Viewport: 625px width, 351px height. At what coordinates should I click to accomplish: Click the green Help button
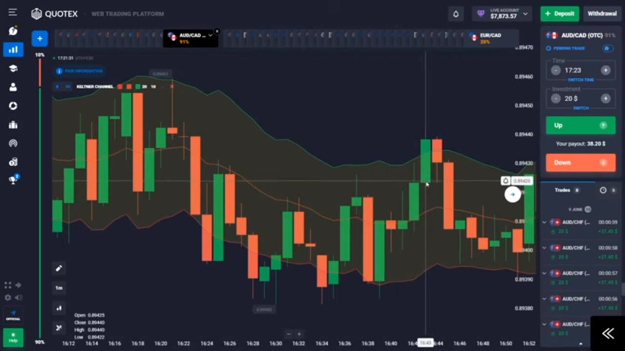point(13,337)
